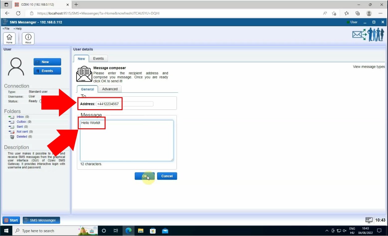Image resolution: width=388 pixels, height=236 pixels.
Task: Click the '12 characters.' counter text
Action: click(x=91, y=164)
